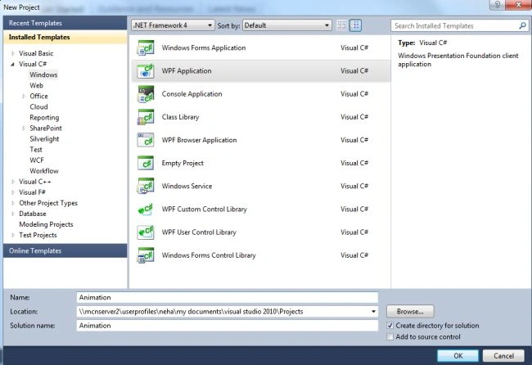
Task: Click in the Solution name field
Action: coord(227,326)
